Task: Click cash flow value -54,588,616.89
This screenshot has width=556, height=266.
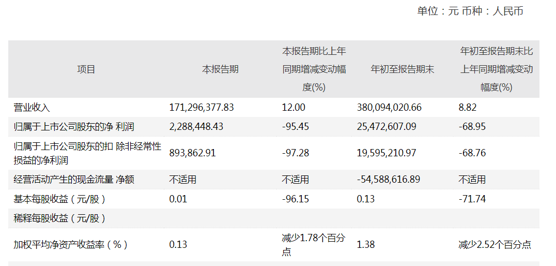Action: [x=389, y=180]
